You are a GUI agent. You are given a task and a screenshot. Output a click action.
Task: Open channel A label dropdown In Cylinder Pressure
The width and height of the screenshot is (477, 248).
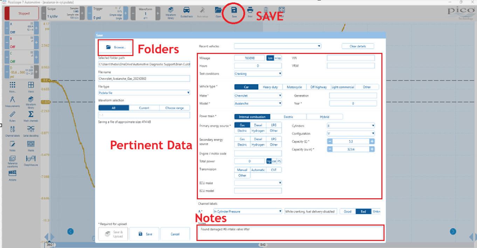248,211
